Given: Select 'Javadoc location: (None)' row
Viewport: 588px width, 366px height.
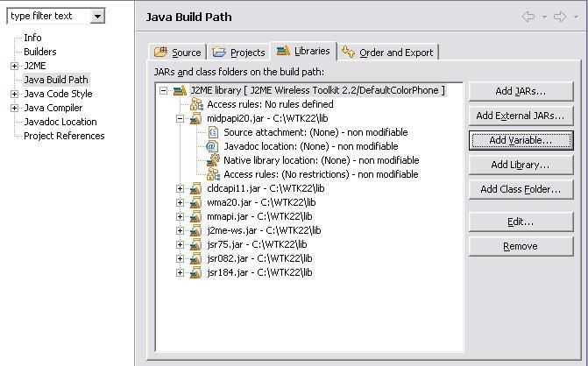Looking at the screenshot, I should [311, 146].
